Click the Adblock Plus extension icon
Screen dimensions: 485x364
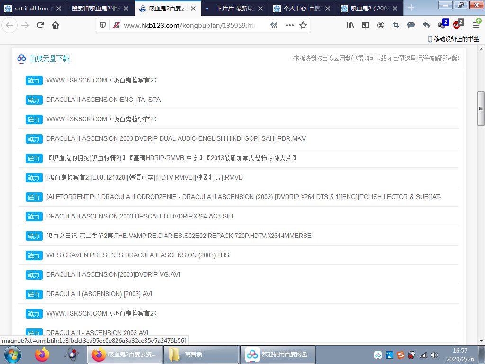pos(457,25)
